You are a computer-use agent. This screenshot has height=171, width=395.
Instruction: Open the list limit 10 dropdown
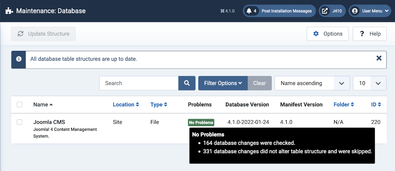click(x=370, y=83)
